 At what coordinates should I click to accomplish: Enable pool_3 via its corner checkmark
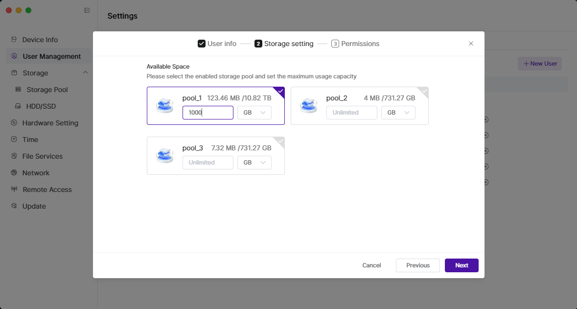[280, 141]
